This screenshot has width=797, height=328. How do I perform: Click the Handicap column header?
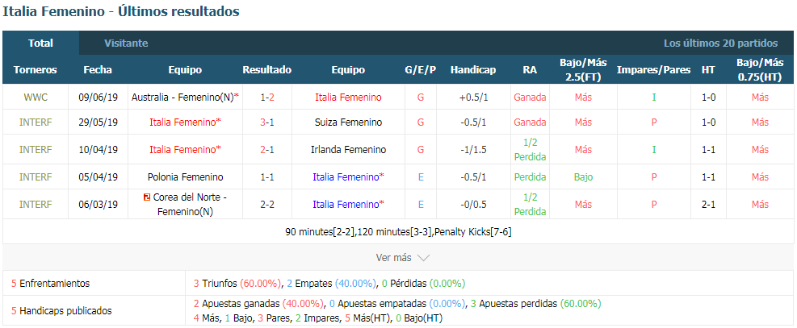tap(473, 70)
